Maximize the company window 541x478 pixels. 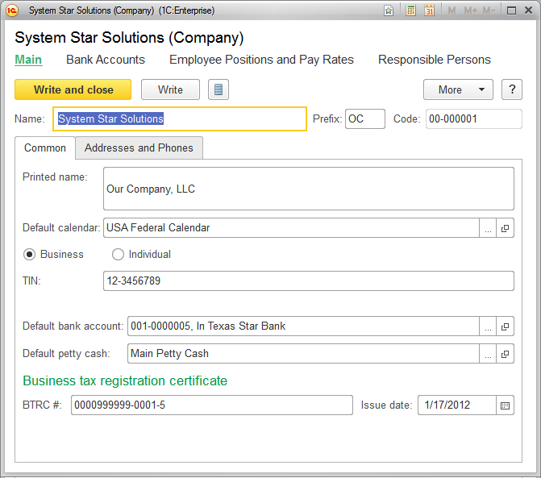[511, 10]
